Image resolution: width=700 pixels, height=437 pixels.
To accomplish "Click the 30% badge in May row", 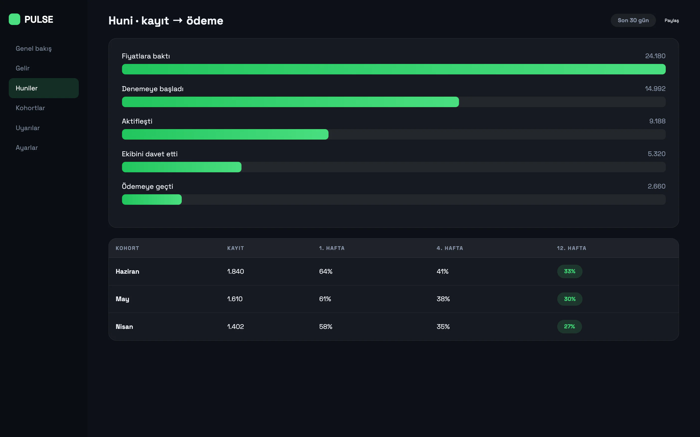I will (x=569, y=299).
